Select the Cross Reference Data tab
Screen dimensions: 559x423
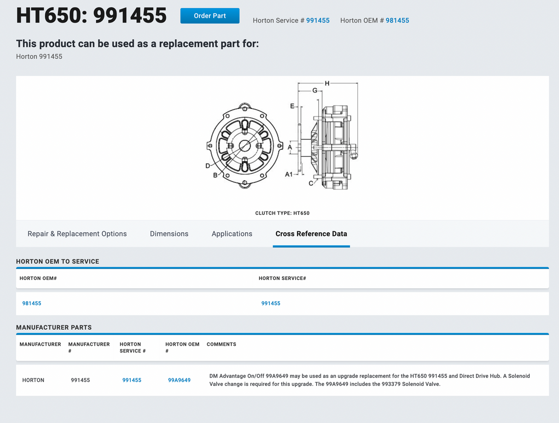click(311, 234)
